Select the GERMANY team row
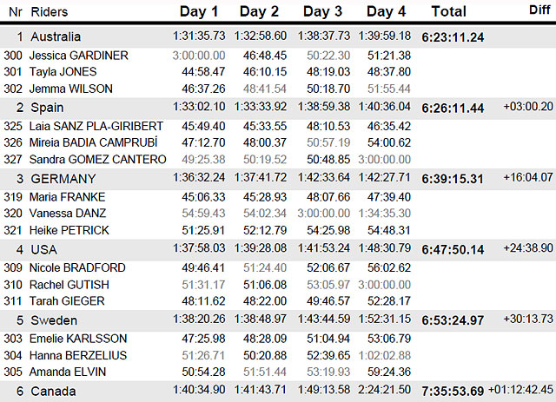 pyautogui.click(x=278, y=178)
